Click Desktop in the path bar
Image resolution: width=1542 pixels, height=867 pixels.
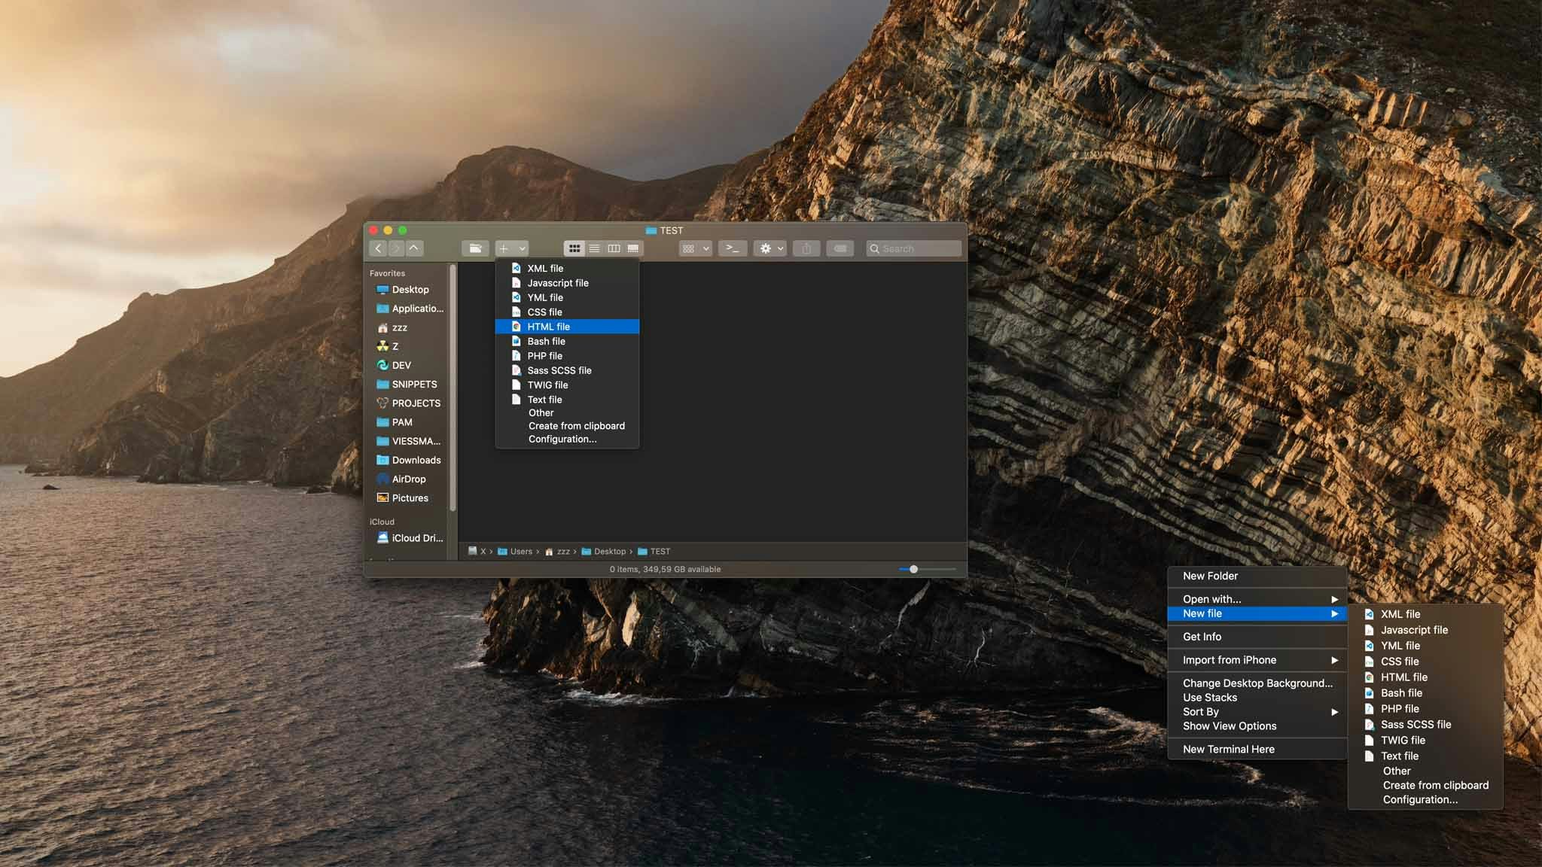pyautogui.click(x=609, y=552)
